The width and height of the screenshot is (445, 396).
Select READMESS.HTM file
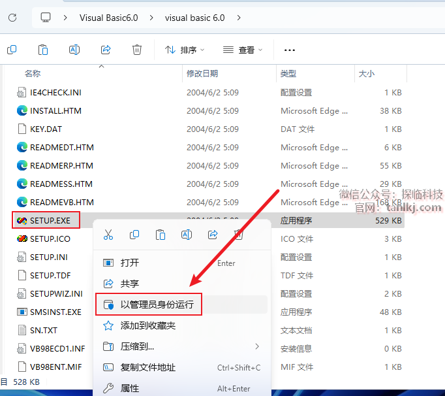pyautogui.click(x=61, y=184)
